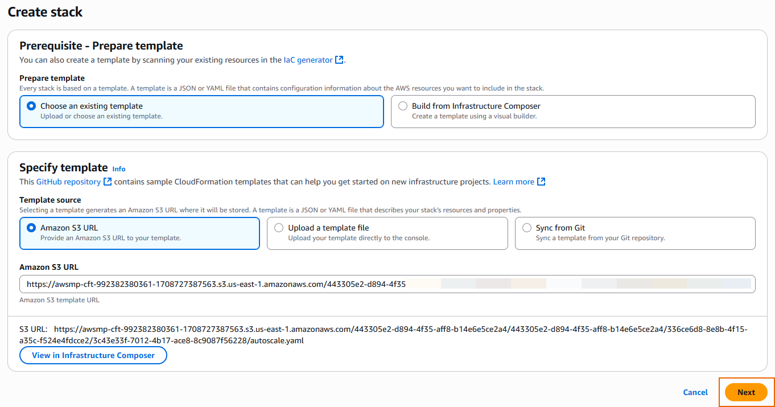Click the external link icon beside IaC generator
Image resolution: width=775 pixels, height=407 pixels.
339,60
